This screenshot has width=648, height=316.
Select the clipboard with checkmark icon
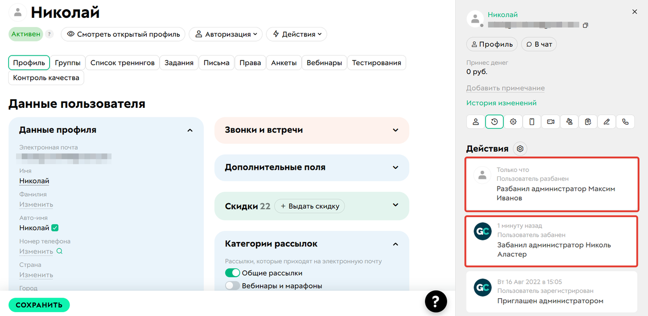pyautogui.click(x=588, y=121)
